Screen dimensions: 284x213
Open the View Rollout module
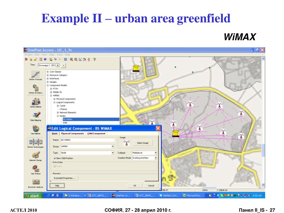click(36, 169)
